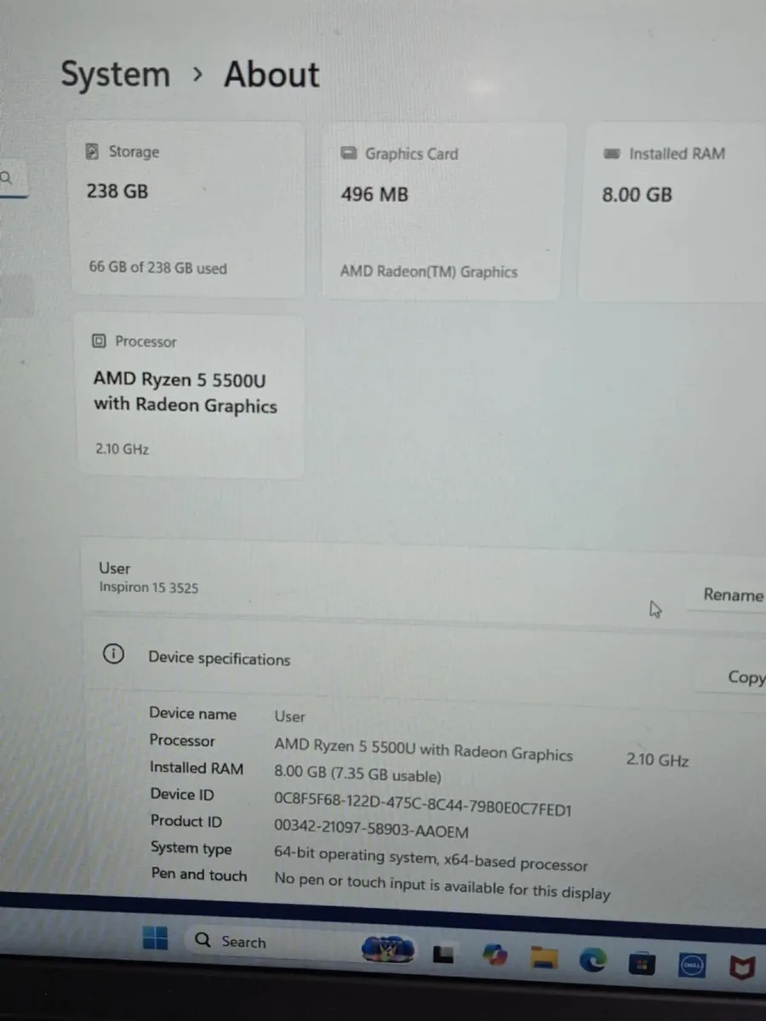766x1021 pixels.
Task: Click the "Pen and touch" label
Action: 199,875
